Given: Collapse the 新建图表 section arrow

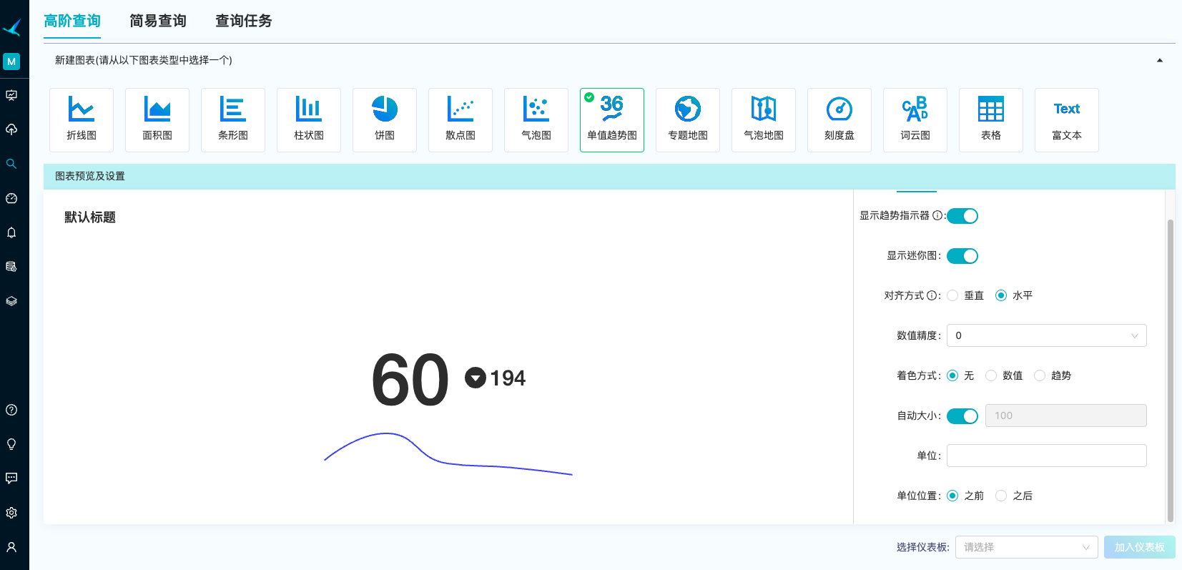Looking at the screenshot, I should point(1160,60).
